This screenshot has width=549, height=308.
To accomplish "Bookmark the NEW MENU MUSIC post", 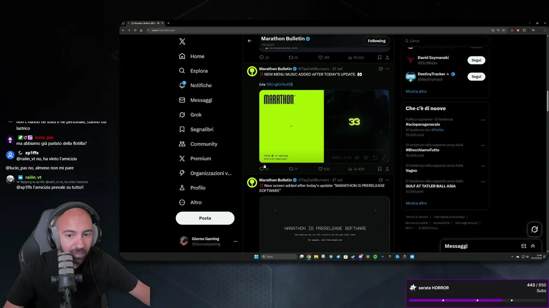I will click(x=380, y=169).
